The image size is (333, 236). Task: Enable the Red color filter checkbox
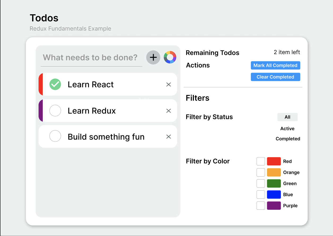pyautogui.click(x=261, y=161)
